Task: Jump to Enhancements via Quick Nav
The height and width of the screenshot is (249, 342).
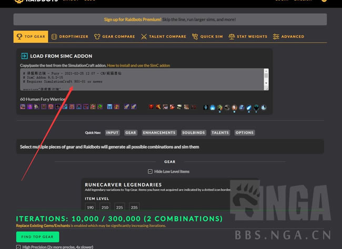Action: (x=160, y=133)
